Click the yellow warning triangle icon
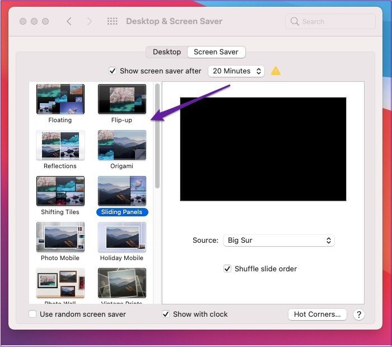This screenshot has height=347, width=392. [x=276, y=71]
